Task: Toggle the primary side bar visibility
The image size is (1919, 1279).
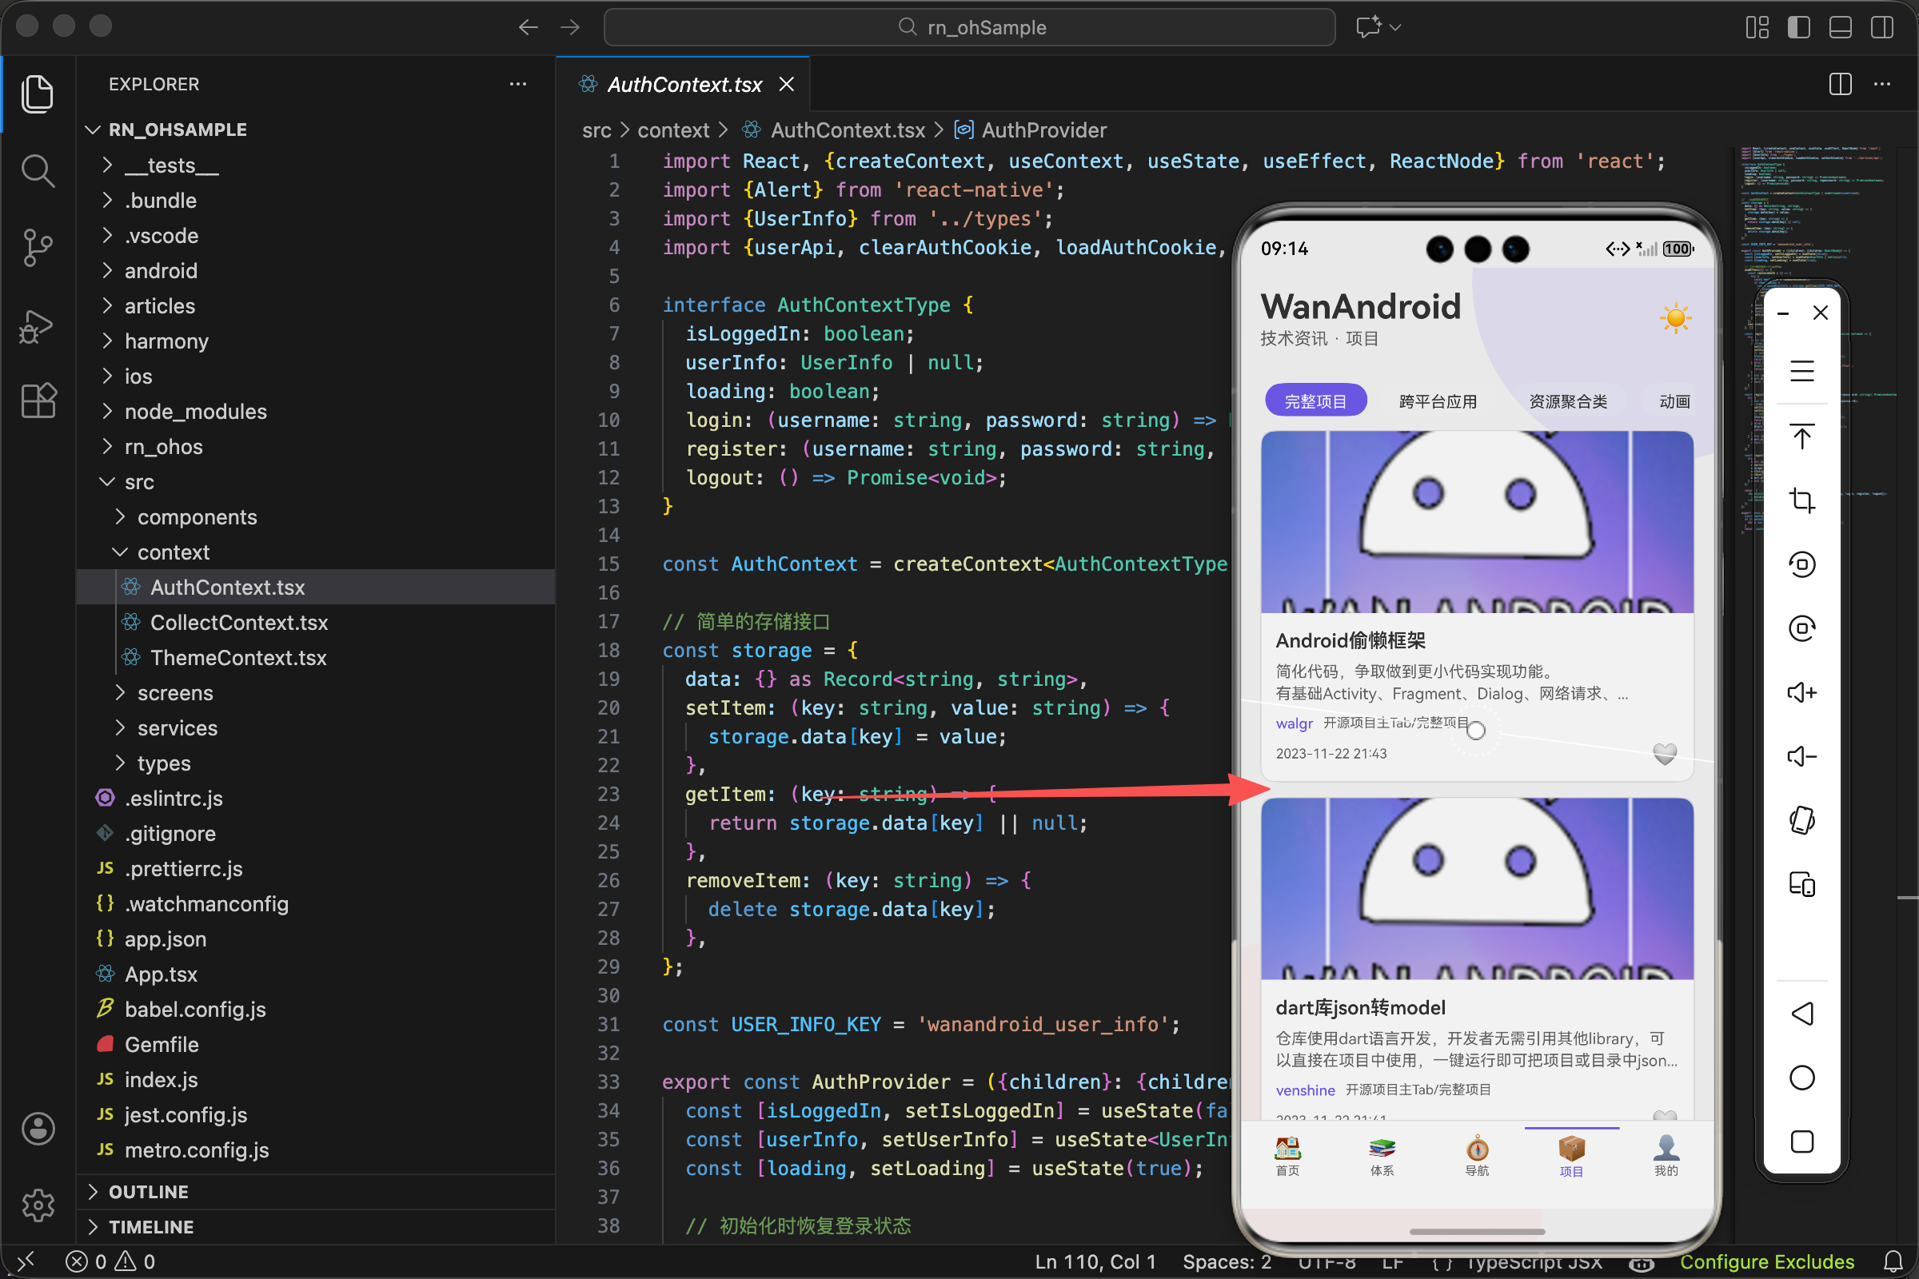Action: [x=1798, y=27]
